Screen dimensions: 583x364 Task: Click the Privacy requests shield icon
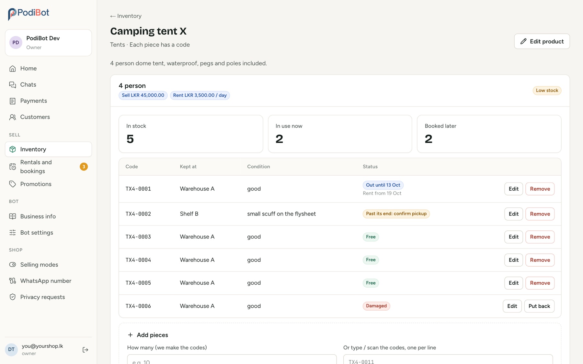pyautogui.click(x=13, y=297)
